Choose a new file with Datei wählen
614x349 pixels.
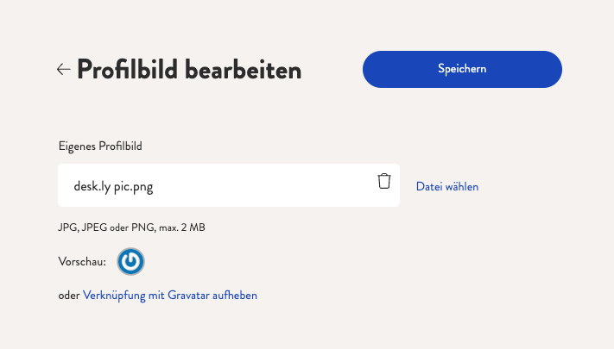click(x=447, y=186)
